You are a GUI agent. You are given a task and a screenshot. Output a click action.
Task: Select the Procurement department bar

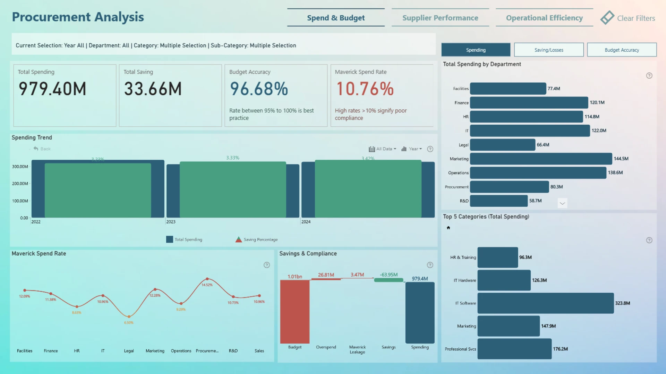coord(510,187)
